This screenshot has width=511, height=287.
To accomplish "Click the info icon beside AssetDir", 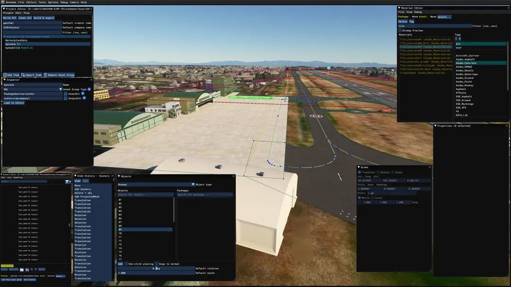I will [83, 93].
